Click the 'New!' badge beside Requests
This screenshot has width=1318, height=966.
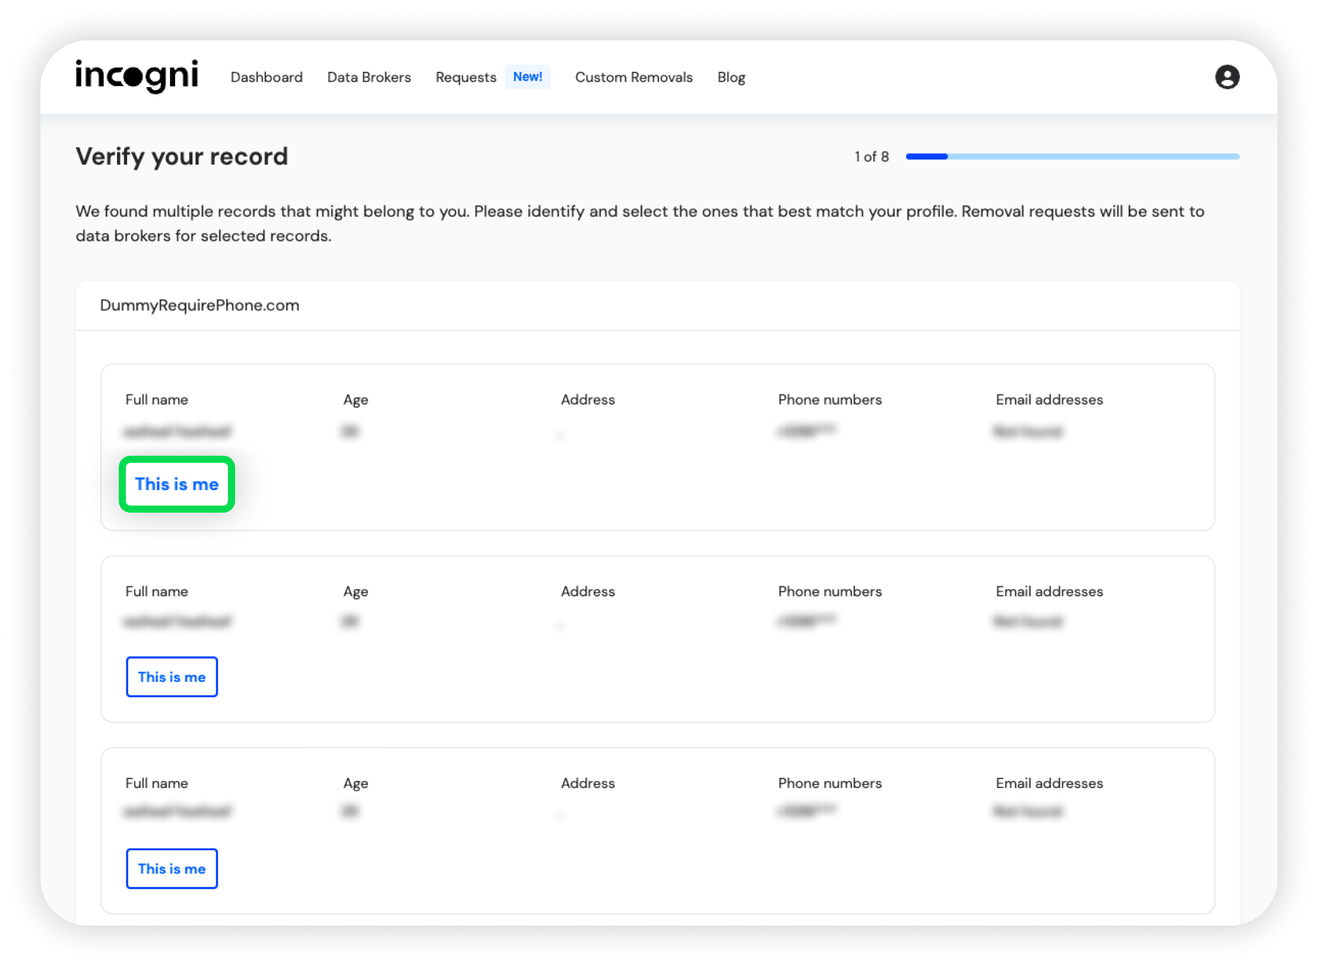click(x=528, y=77)
